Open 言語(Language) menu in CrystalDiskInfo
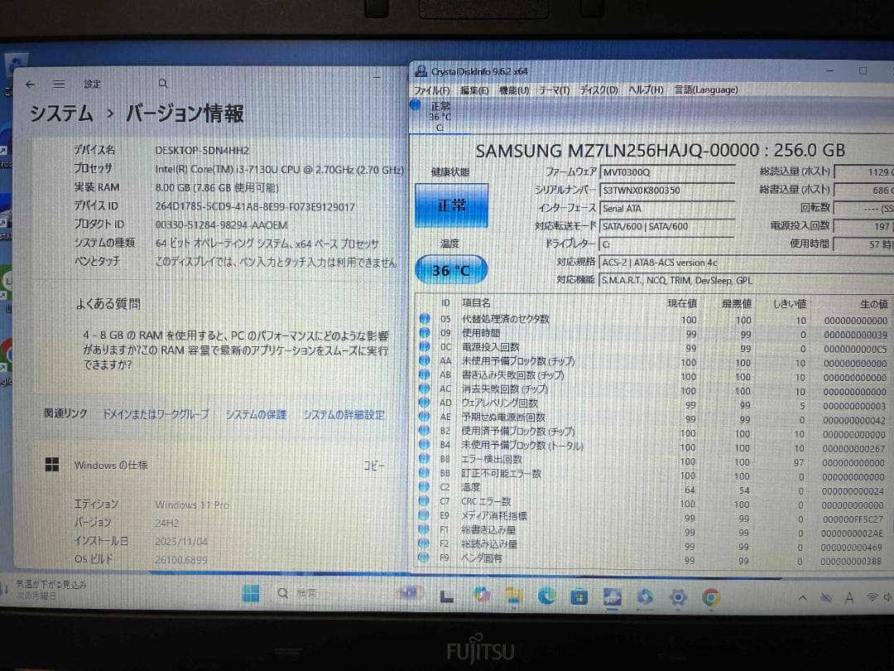Screen dimensions: 894x671 (x=706, y=89)
